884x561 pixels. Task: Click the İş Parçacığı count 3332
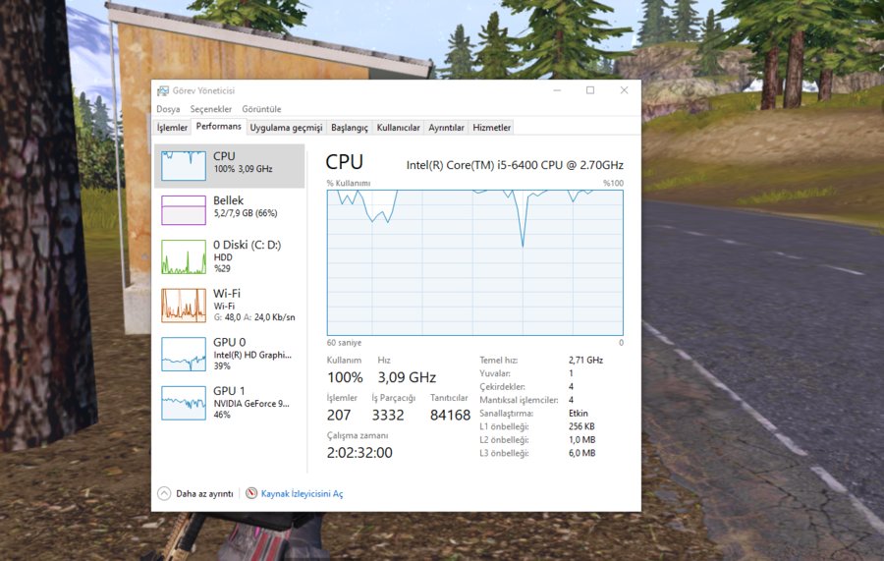coord(388,415)
